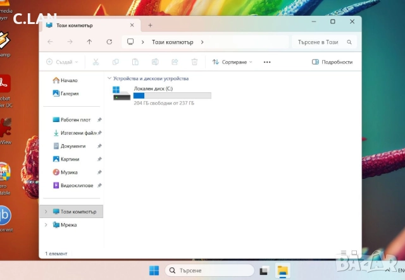Collapse Устройства и дискови устройства group
Screen dimensions: 405x280
coord(109,78)
